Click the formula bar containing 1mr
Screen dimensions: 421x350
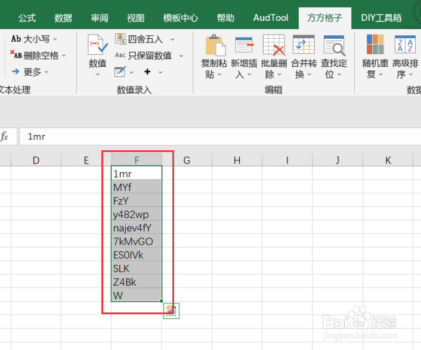pyautogui.click(x=220, y=137)
